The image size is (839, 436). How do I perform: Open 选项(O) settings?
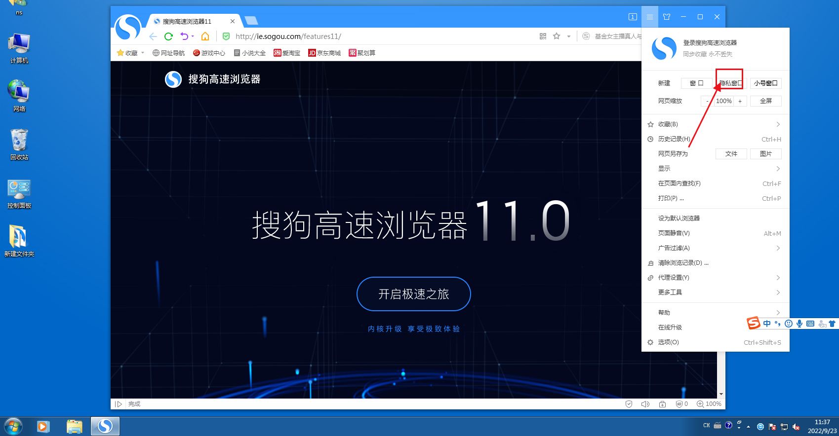coord(716,342)
